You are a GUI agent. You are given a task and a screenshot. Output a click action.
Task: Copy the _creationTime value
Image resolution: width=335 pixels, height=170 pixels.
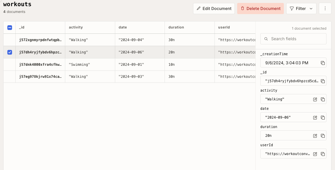(323, 63)
